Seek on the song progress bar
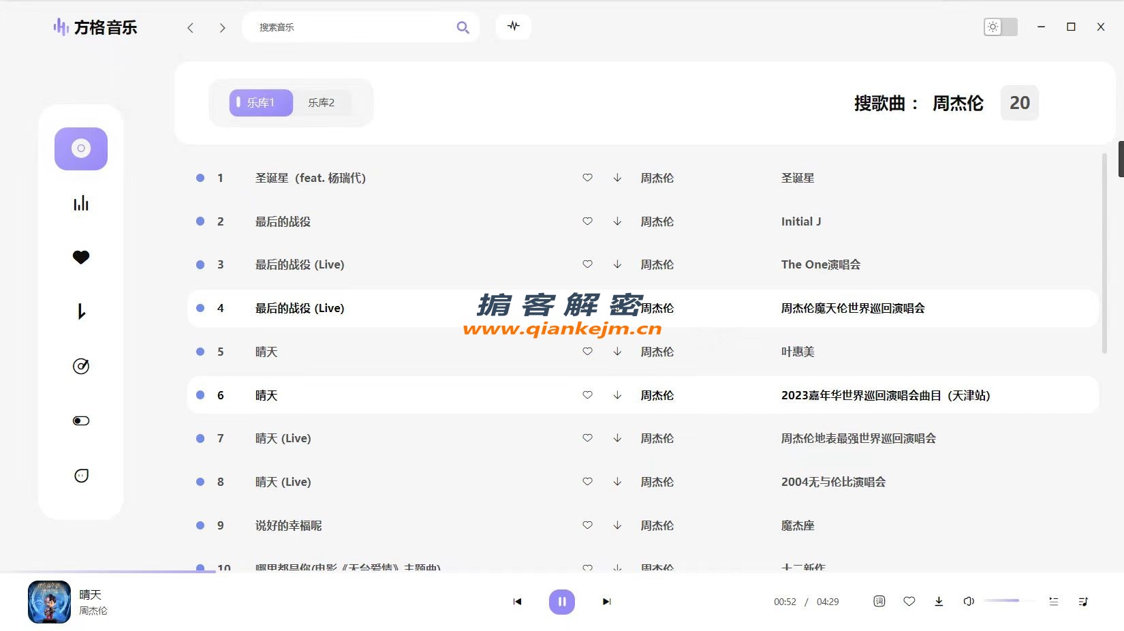This screenshot has width=1124, height=631. pos(562,572)
